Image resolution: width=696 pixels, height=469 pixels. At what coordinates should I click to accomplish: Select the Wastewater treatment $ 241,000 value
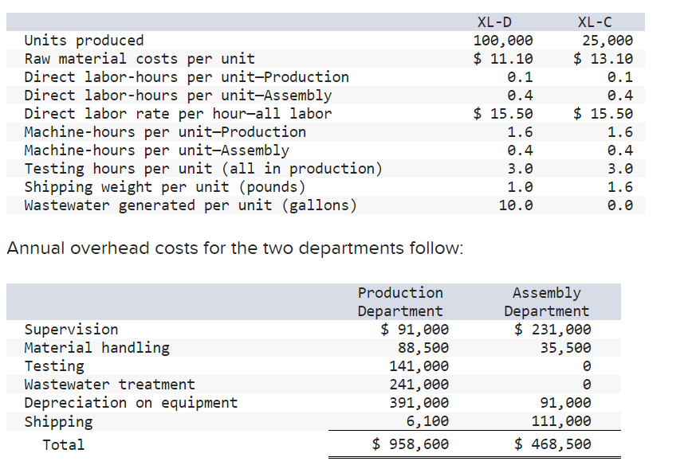423,384
